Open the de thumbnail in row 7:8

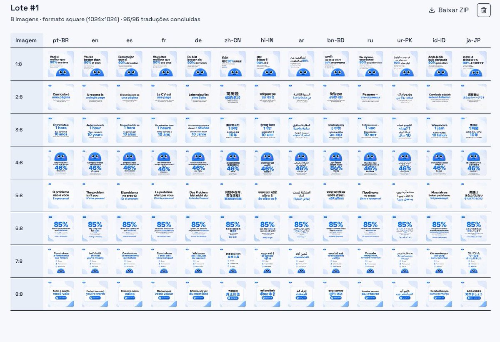tap(198, 262)
